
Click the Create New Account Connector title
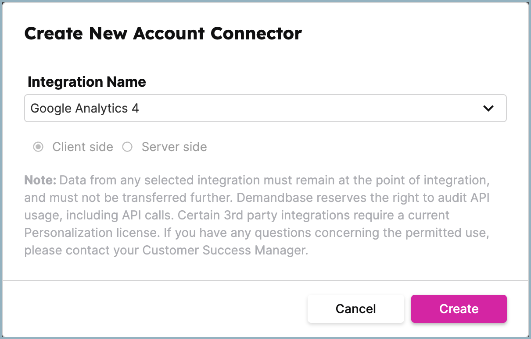click(163, 33)
